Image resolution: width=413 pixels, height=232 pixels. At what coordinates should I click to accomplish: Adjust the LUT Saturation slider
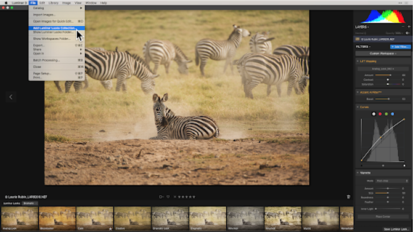click(x=388, y=84)
